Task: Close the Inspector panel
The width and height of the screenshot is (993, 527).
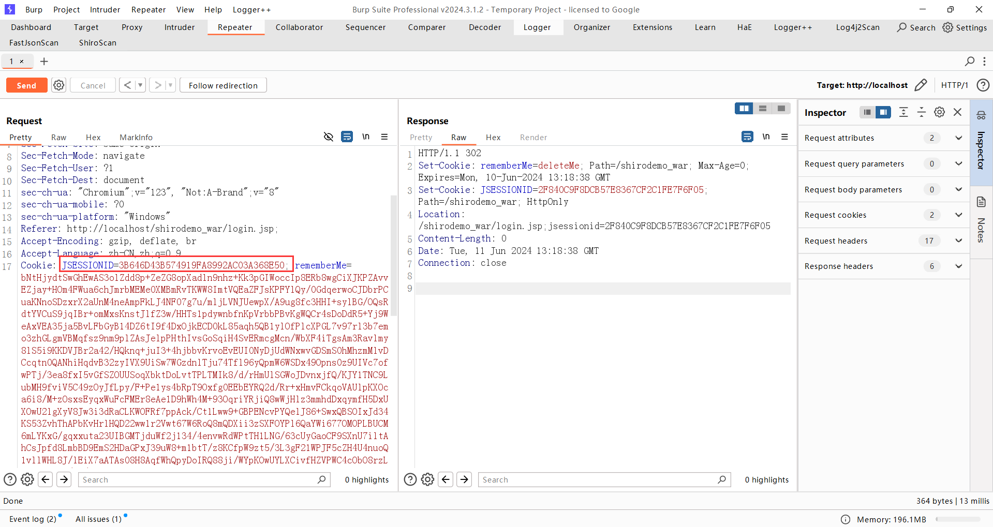Action: (958, 112)
